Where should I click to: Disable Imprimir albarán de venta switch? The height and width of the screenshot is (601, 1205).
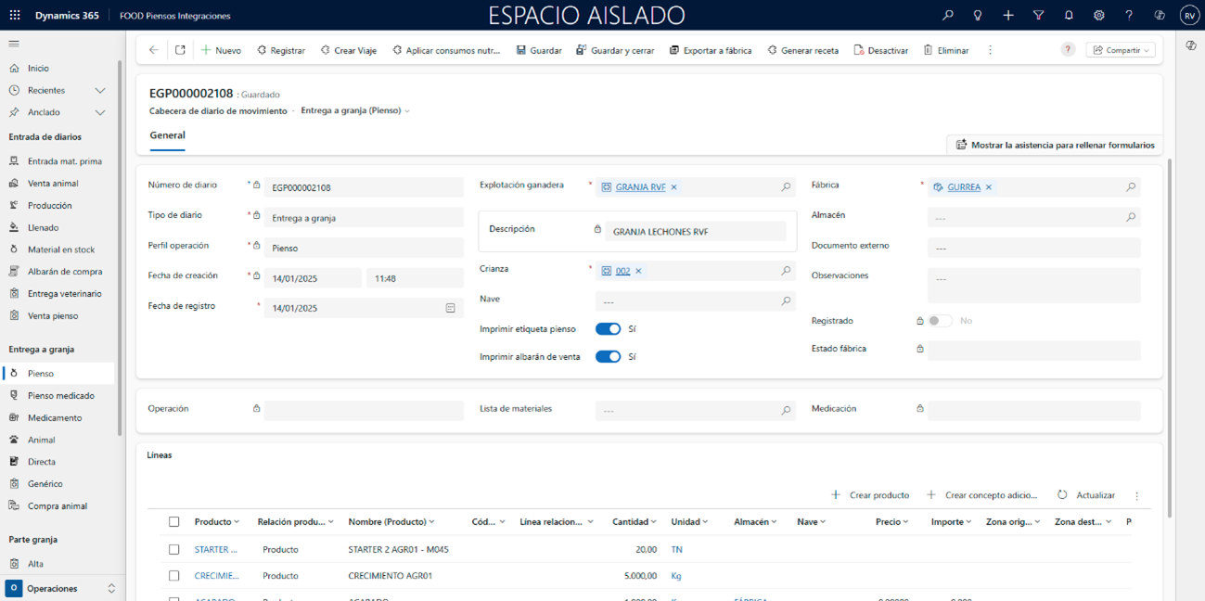(x=608, y=357)
